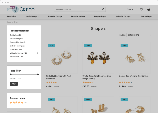Expand Hoop Earrings category in sidebar
Image resolution: width=158 pixels, height=113 pixels.
pos(38,49)
